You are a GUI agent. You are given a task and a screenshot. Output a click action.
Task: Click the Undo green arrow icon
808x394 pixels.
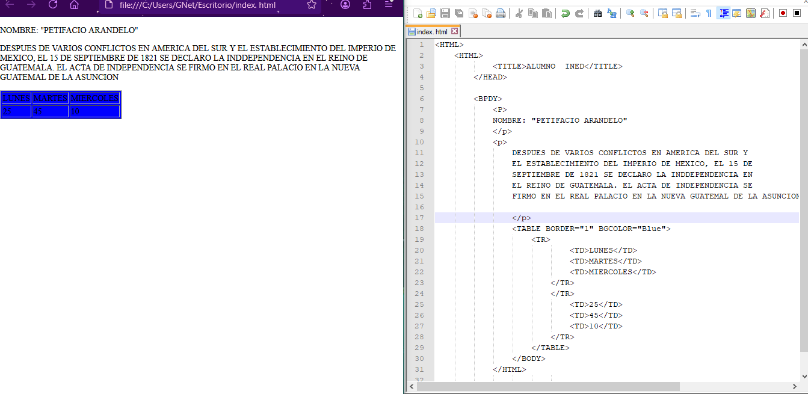565,13
